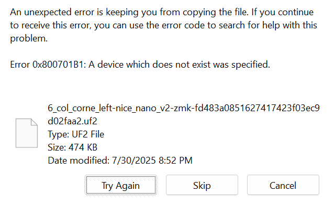
Task: Click the folded corner of the file icon
Action: 34,122
